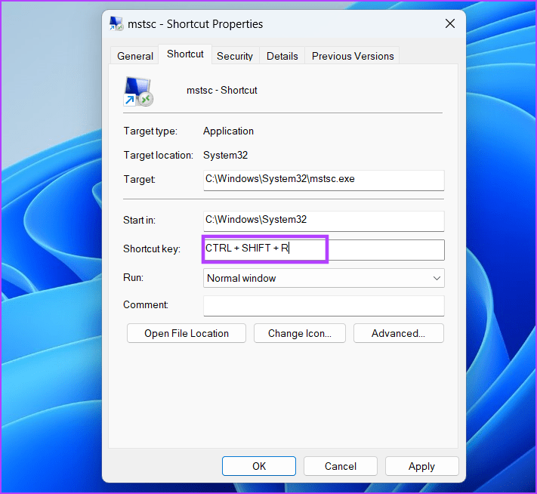This screenshot has width=537, height=494.
Task: Open the Run dropdown (Normal window)
Action: click(x=324, y=278)
